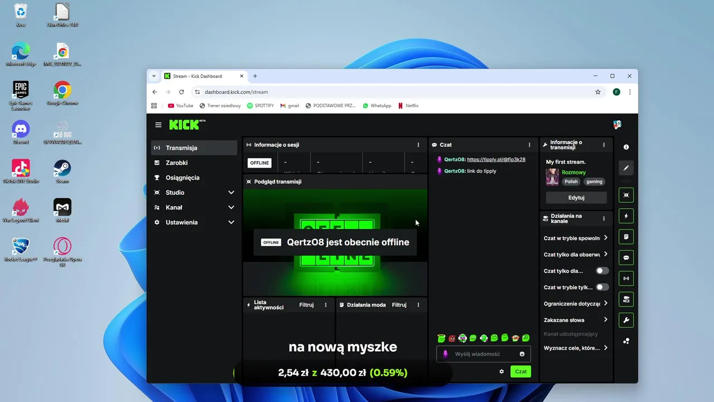Click the Polish tag chip
The width and height of the screenshot is (714, 402).
(x=571, y=181)
